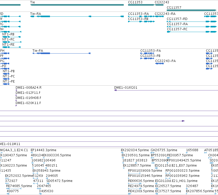Click the 3495630 EST label

click(x=46, y=191)
